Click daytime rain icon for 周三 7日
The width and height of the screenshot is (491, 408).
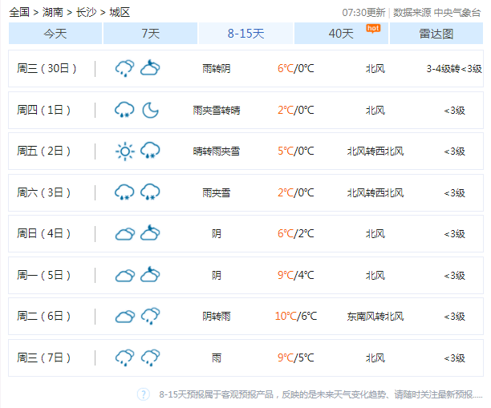[x=124, y=358]
